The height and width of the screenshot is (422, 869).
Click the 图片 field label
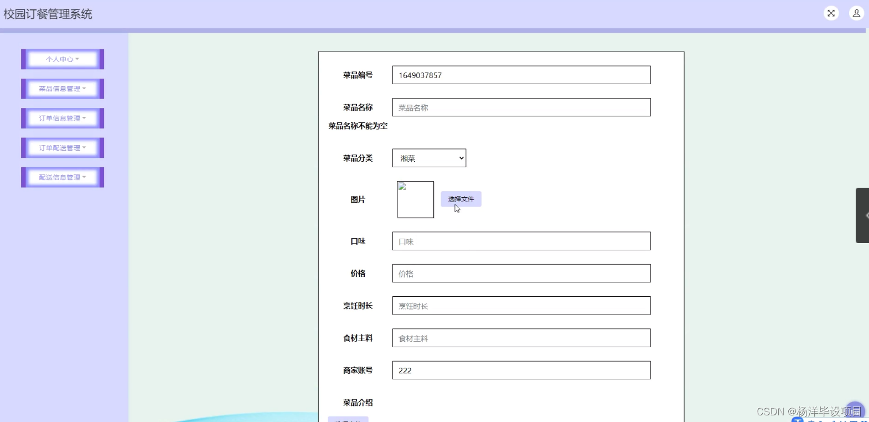click(358, 199)
